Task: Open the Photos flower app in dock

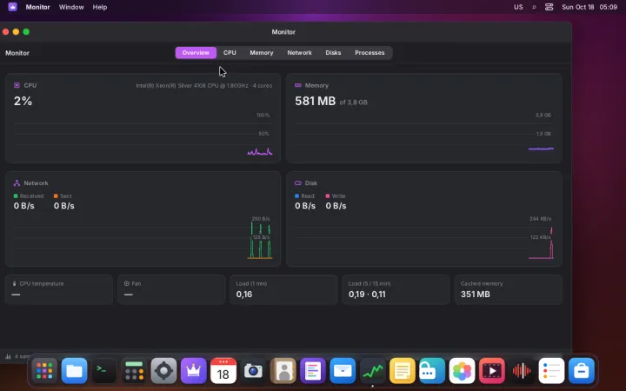Action: pyautogui.click(x=462, y=371)
